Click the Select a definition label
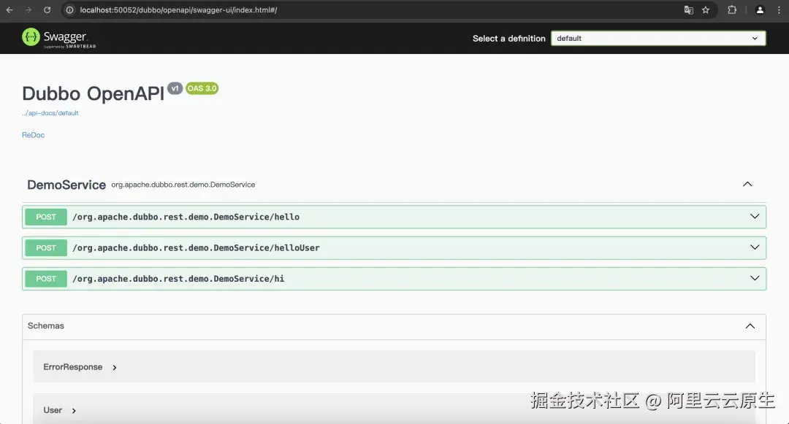The height and width of the screenshot is (424, 789). pyautogui.click(x=508, y=39)
